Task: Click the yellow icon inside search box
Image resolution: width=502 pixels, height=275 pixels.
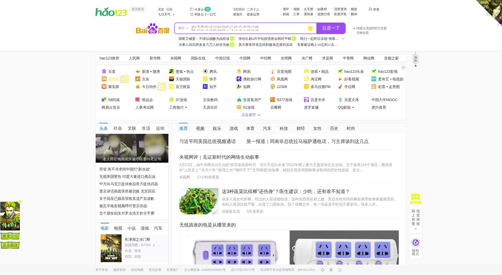Action: (x=310, y=28)
